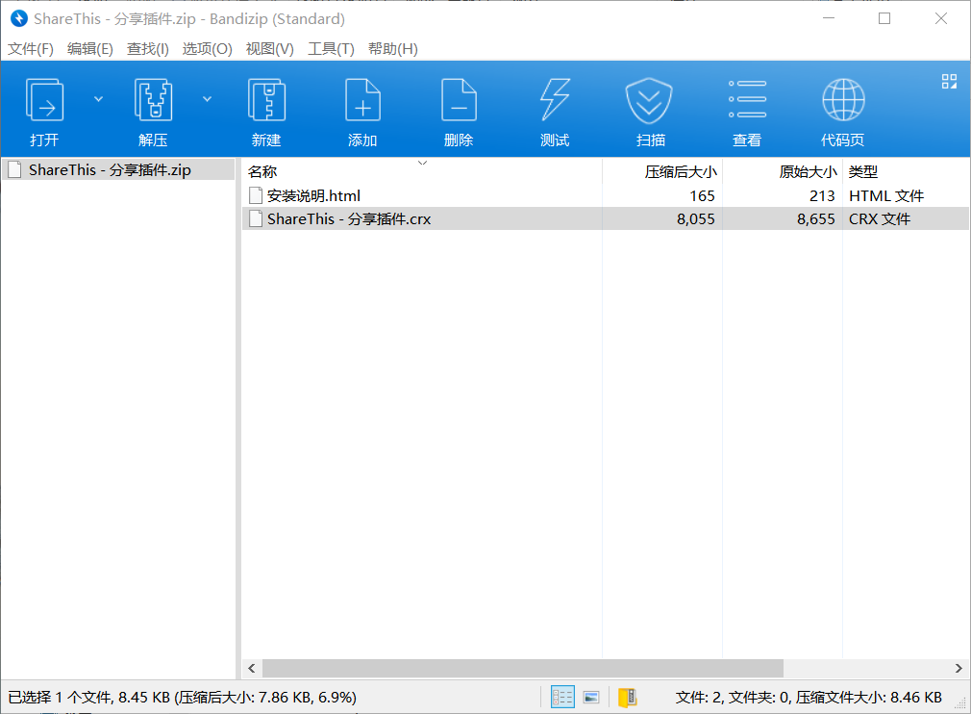This screenshot has width=971, height=714.
Task: Click the file icon beside ShareThis crx
Action: pyautogui.click(x=255, y=218)
